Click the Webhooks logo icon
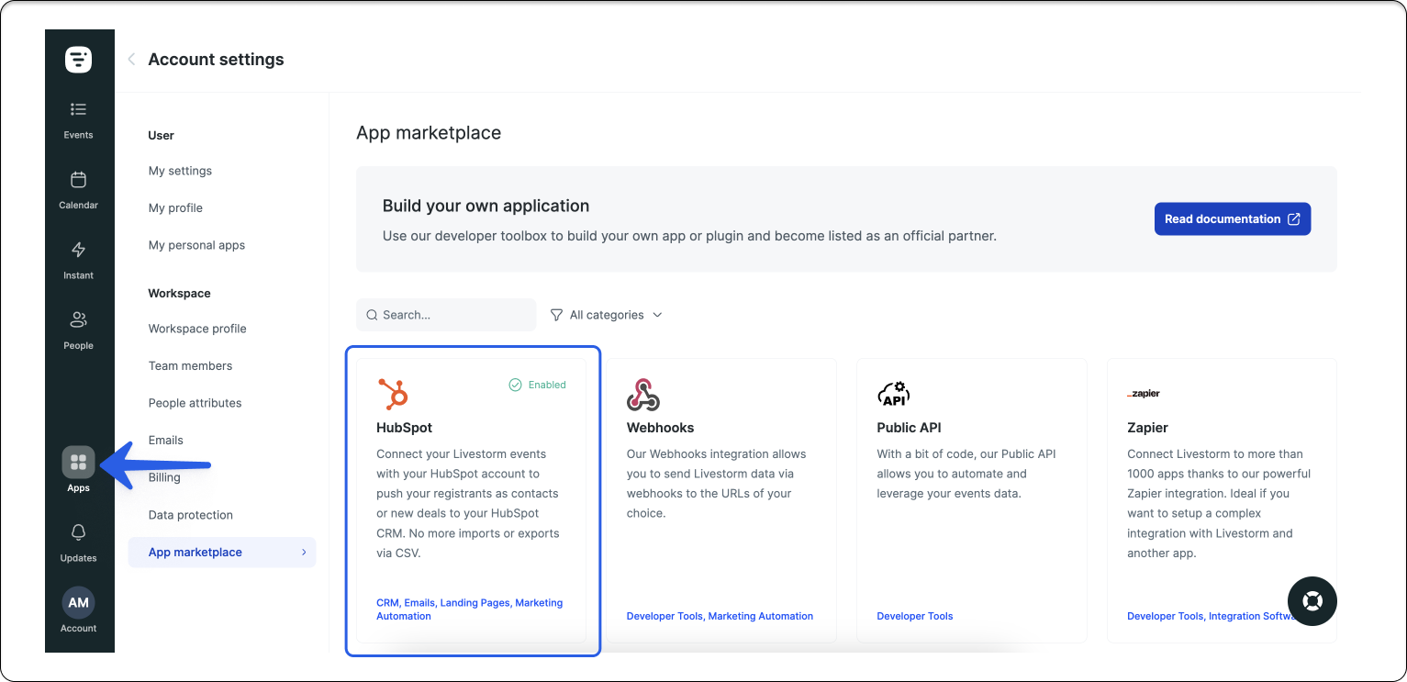Image resolution: width=1407 pixels, height=682 pixels. pyautogui.click(x=643, y=394)
